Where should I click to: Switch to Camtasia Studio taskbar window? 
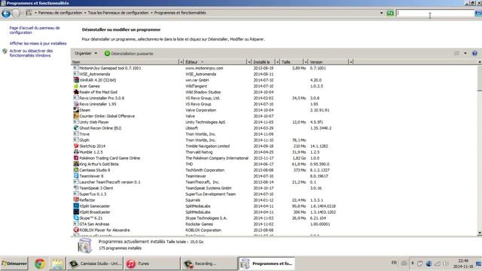click(x=95, y=263)
